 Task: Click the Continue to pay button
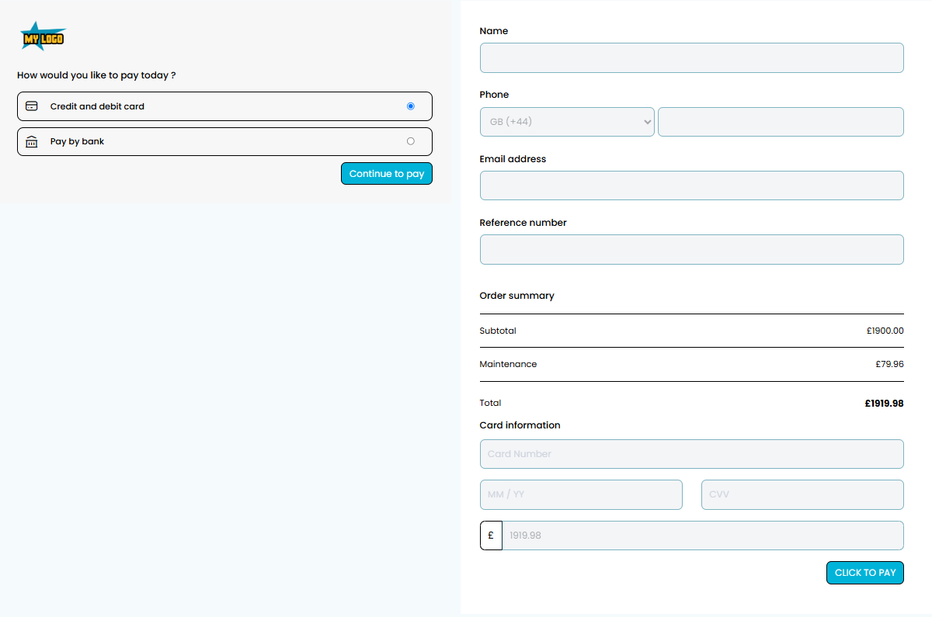[x=386, y=173]
